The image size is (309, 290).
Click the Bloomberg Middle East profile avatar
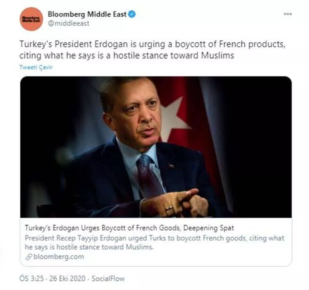click(x=31, y=19)
